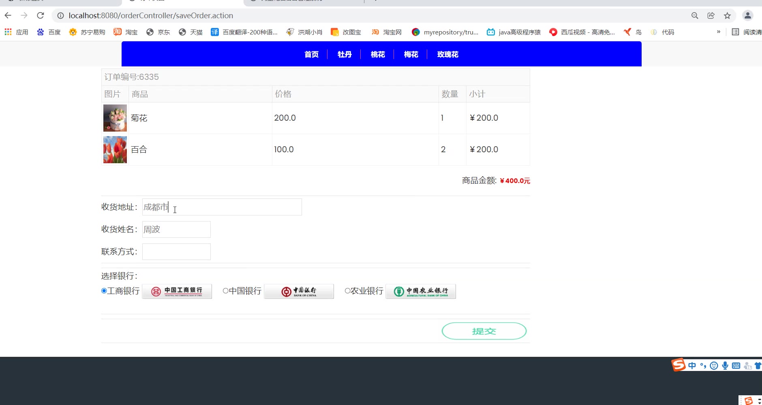Open the 桃花 navigation item
Image resolution: width=762 pixels, height=405 pixels.
click(378, 54)
